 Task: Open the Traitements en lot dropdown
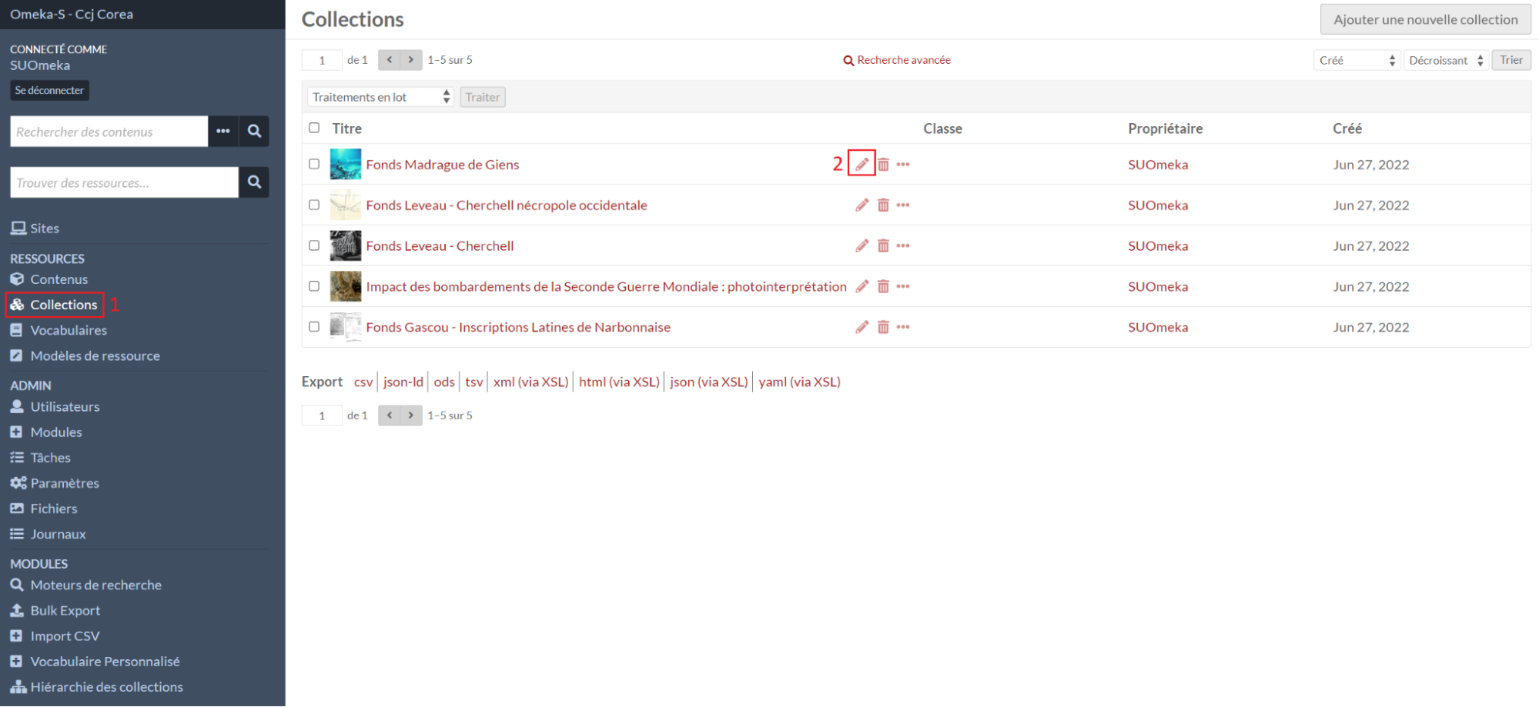click(x=380, y=97)
